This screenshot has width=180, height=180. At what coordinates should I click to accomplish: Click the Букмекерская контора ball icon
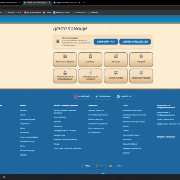point(91,73)
